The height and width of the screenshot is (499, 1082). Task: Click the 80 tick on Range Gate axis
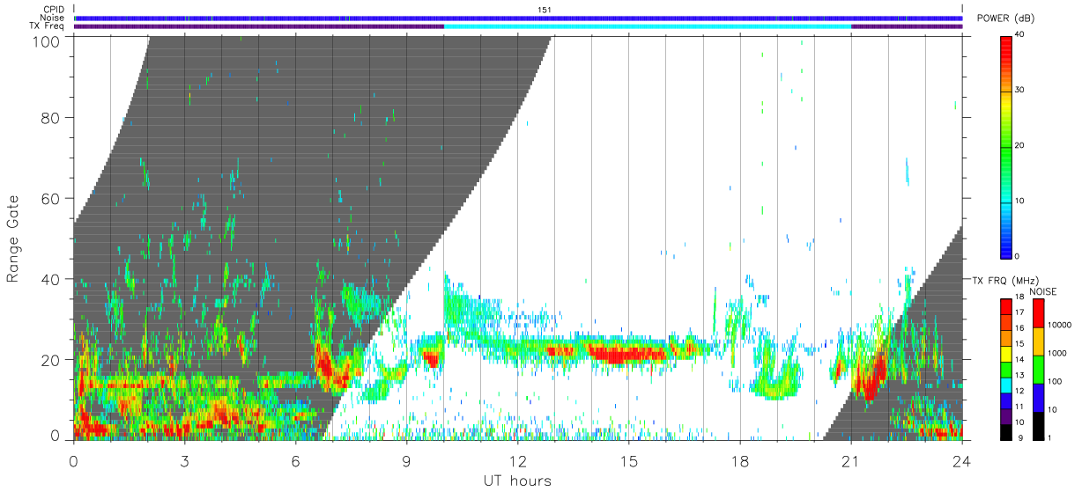[50, 117]
